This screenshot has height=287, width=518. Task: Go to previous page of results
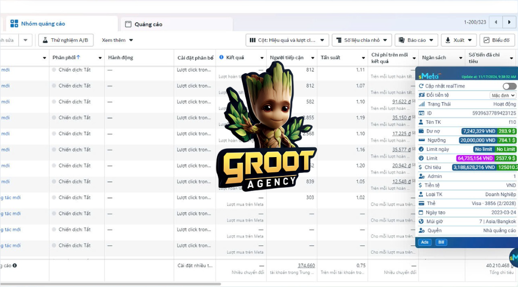(x=496, y=22)
